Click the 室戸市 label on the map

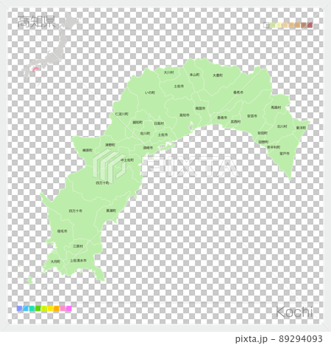click(x=285, y=154)
